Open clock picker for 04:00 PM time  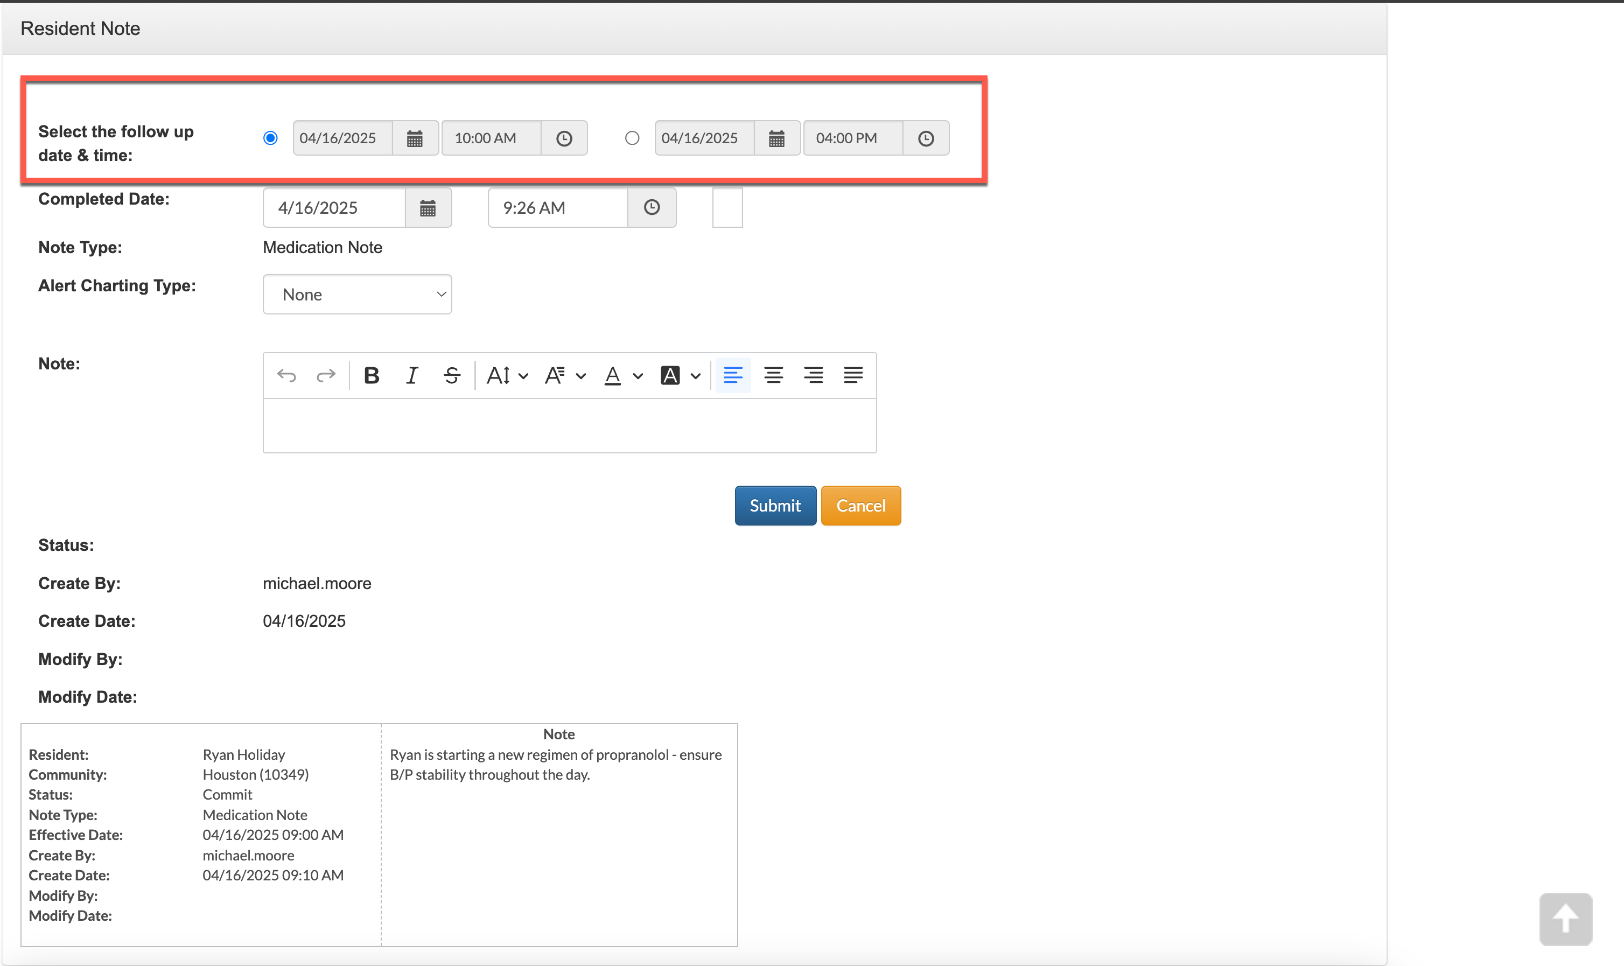pos(926,138)
